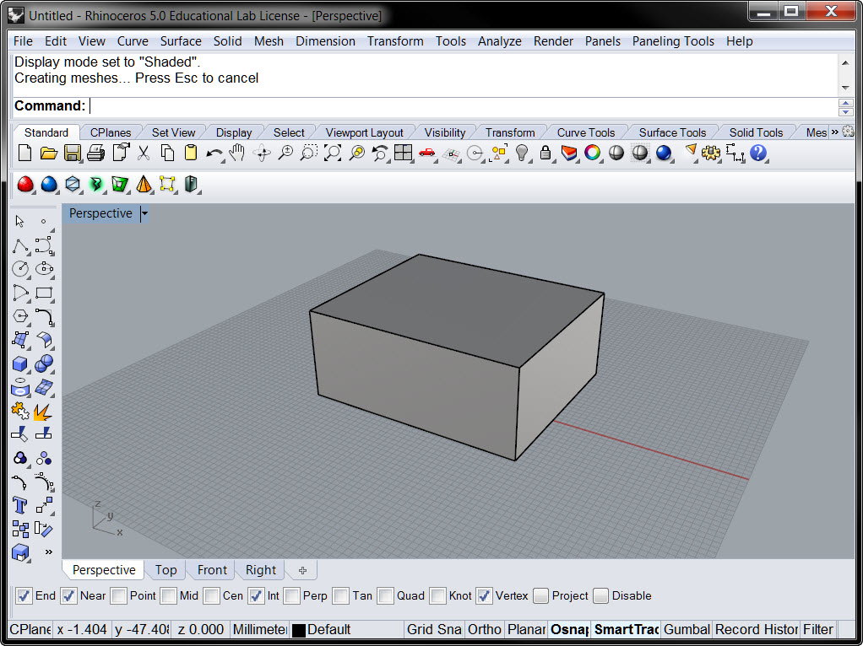Click the four-viewport layout icon
The image size is (863, 646).
(x=403, y=153)
